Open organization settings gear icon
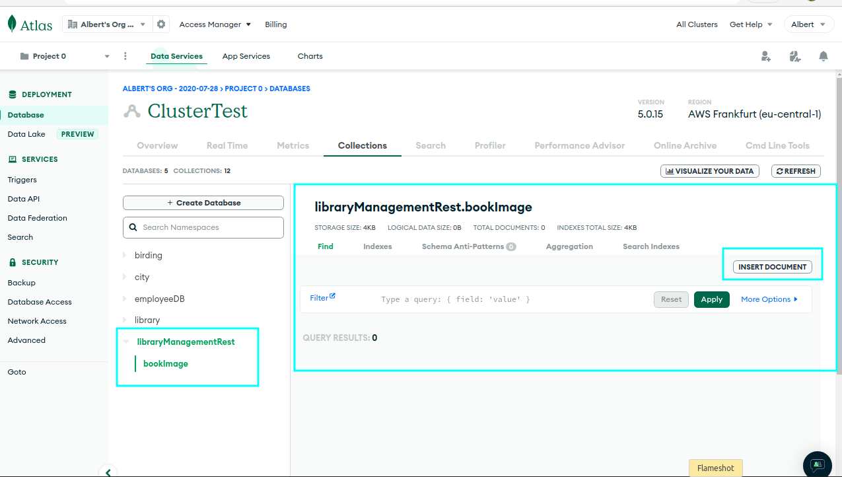This screenshot has height=477, width=842. pyautogui.click(x=161, y=24)
